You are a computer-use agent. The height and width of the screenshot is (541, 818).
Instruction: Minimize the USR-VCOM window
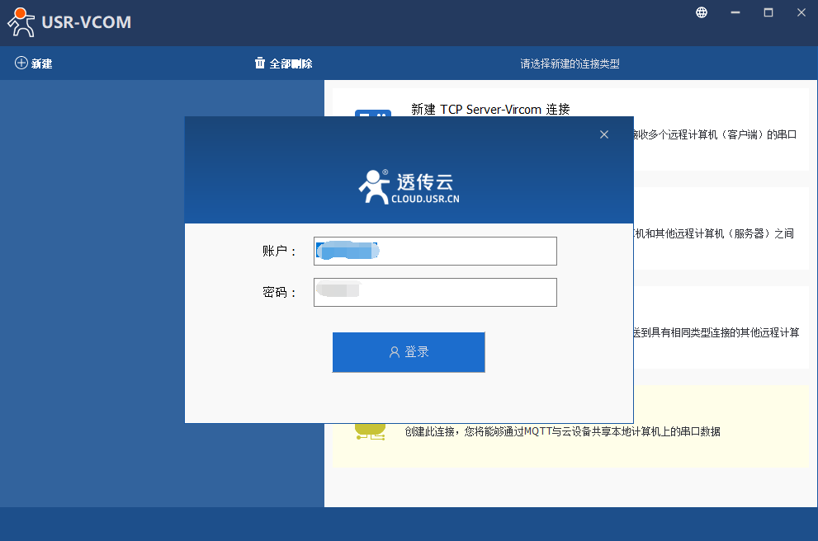735,12
